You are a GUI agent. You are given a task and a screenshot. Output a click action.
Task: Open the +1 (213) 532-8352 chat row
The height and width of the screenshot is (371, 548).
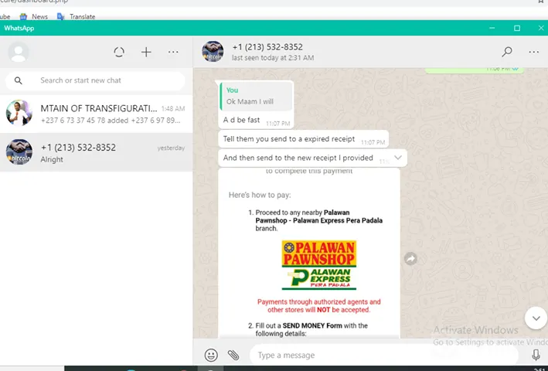tap(96, 152)
